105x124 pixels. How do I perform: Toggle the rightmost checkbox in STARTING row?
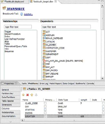(103, 110)
